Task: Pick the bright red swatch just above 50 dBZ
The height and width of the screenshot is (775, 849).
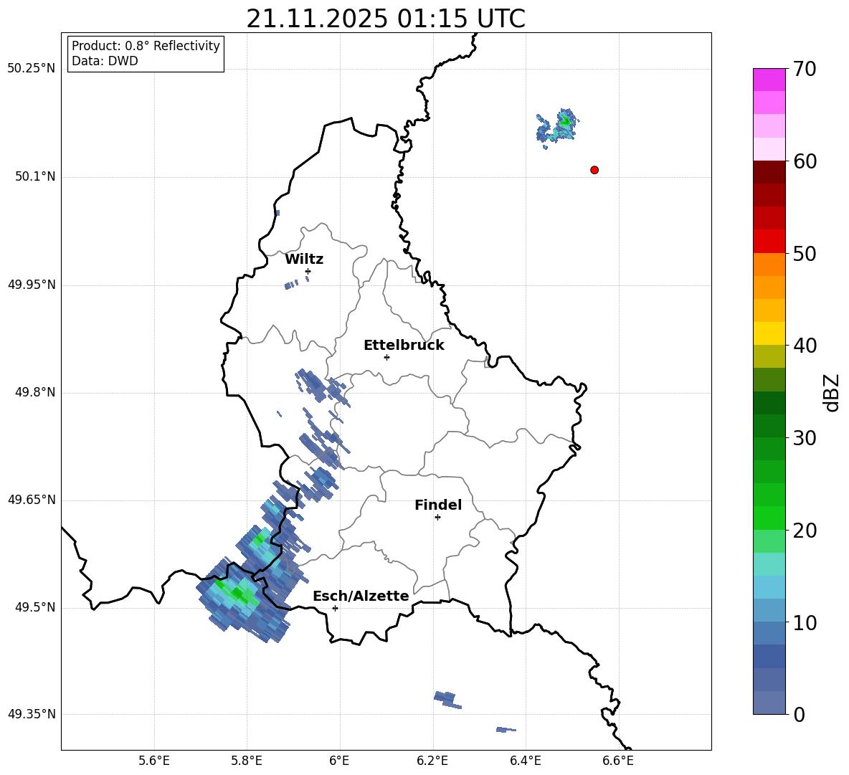Action: (769, 242)
